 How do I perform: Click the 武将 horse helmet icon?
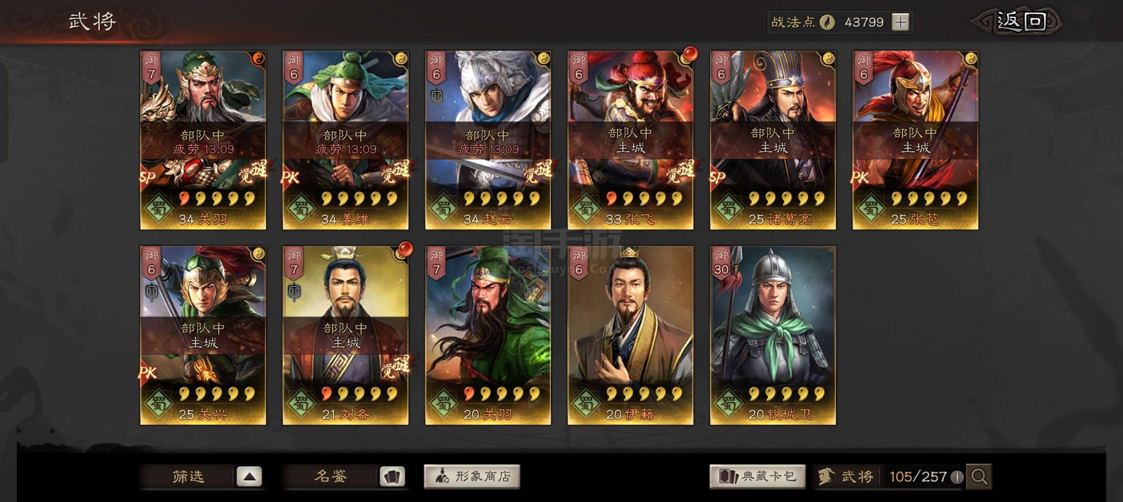click(x=826, y=476)
